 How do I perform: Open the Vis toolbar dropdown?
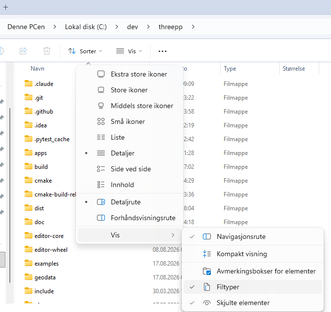click(x=129, y=51)
